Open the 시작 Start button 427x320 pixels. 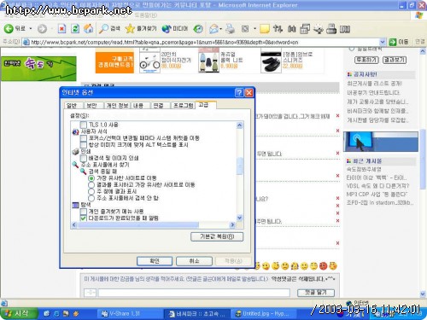[19, 313]
